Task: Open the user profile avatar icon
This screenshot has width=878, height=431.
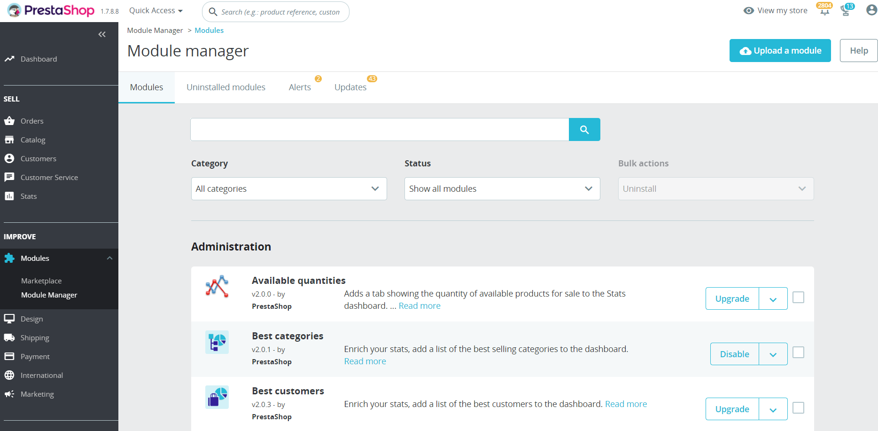Action: tap(871, 10)
